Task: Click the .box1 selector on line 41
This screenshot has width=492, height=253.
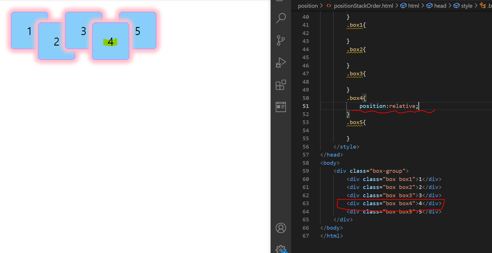Action: tap(355, 25)
